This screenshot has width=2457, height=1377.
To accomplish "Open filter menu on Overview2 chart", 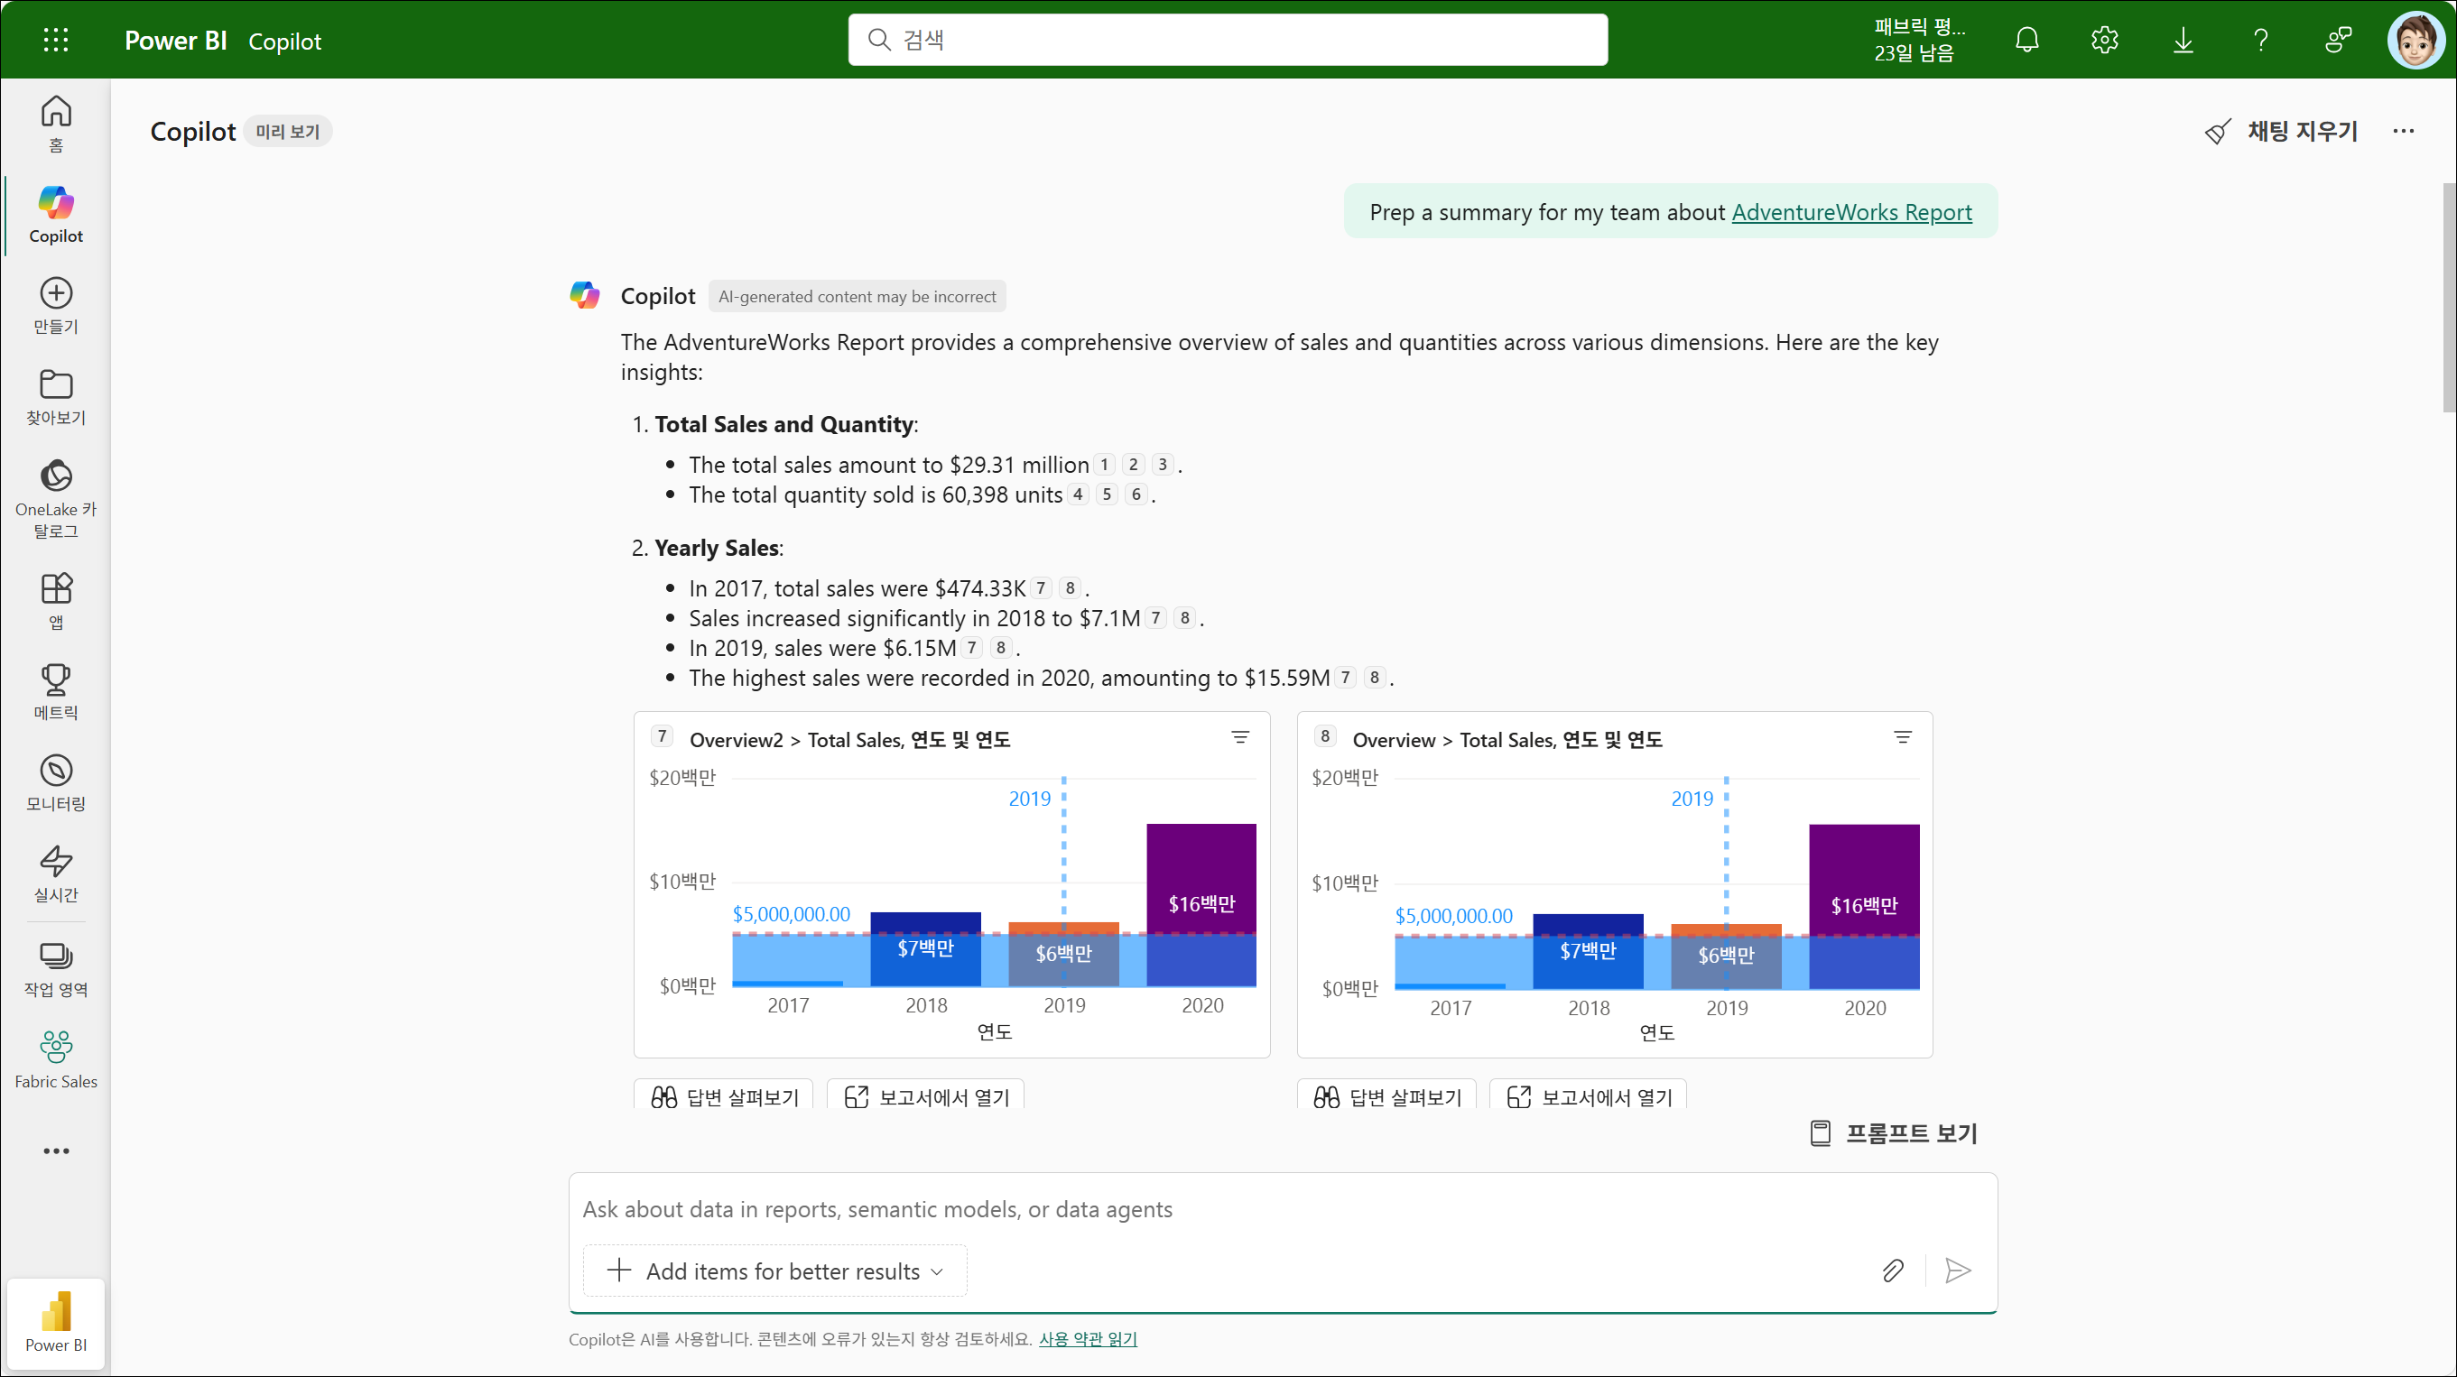I will (x=1240, y=737).
